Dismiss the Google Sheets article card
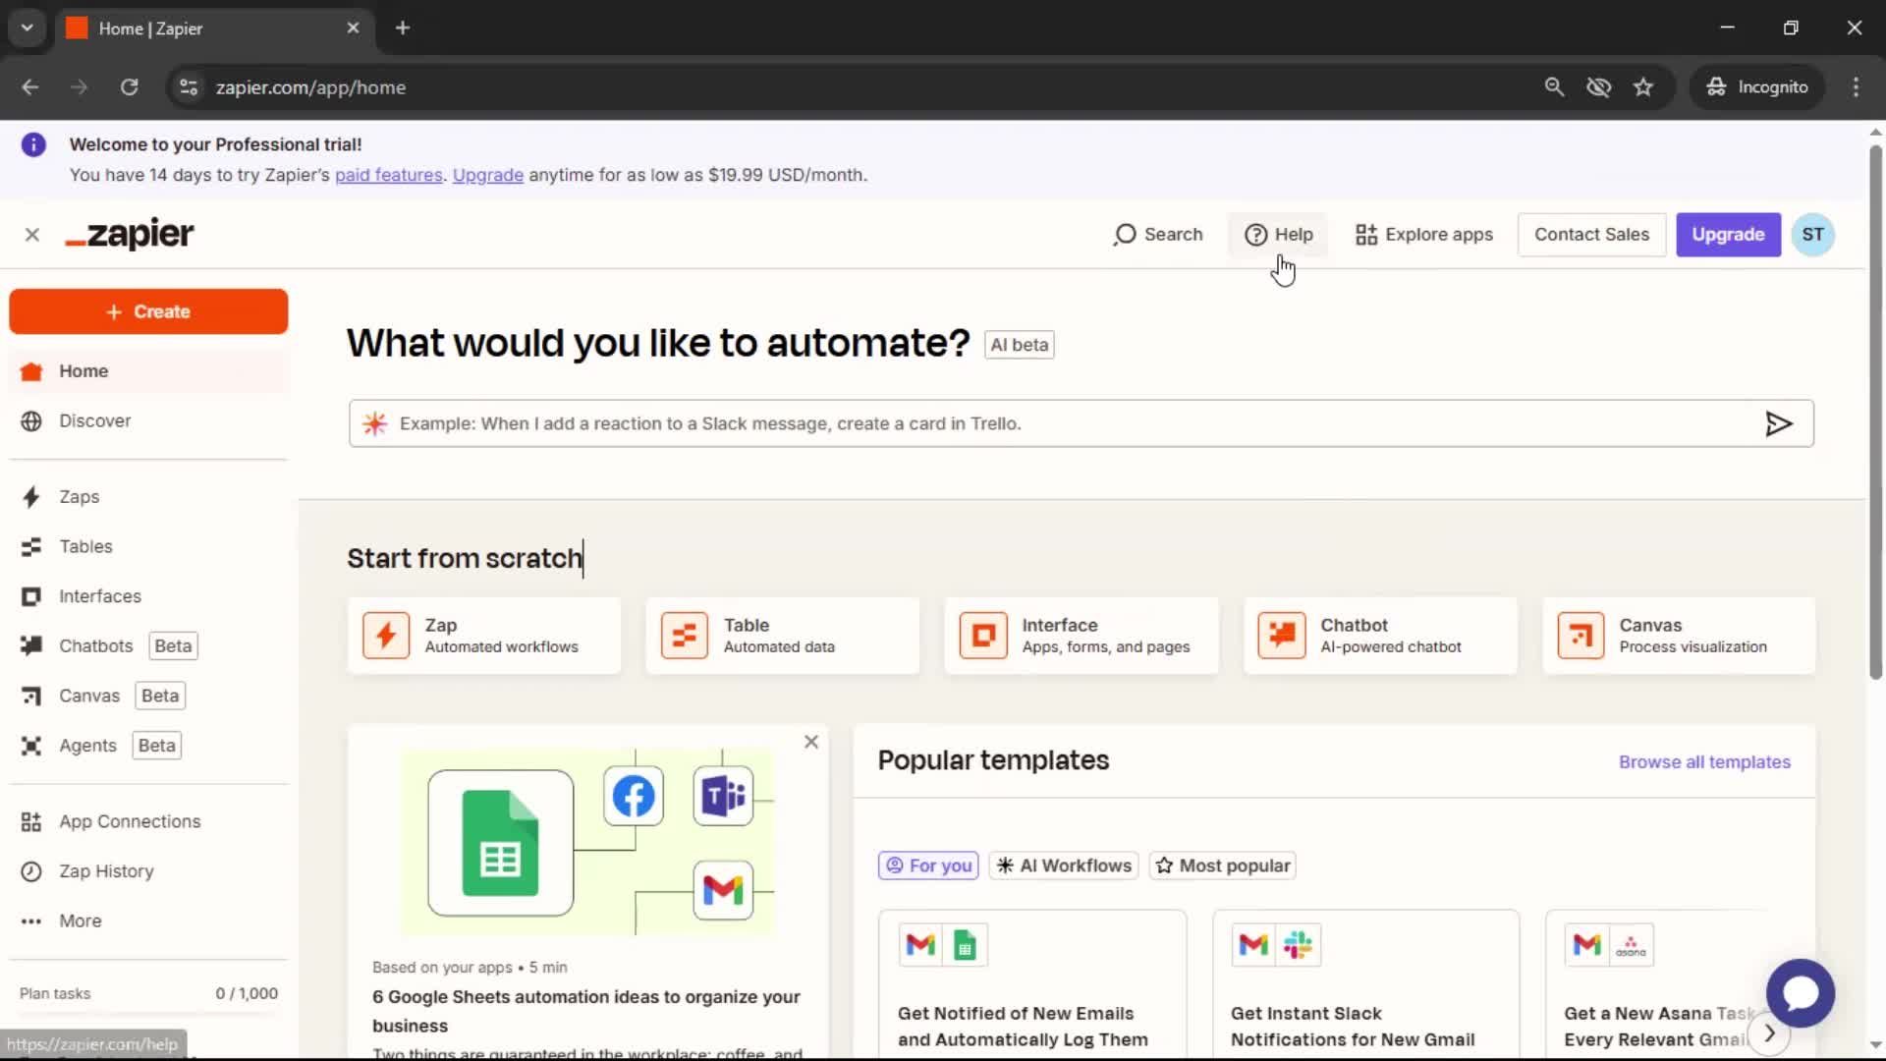The image size is (1886, 1061). coord(811,742)
